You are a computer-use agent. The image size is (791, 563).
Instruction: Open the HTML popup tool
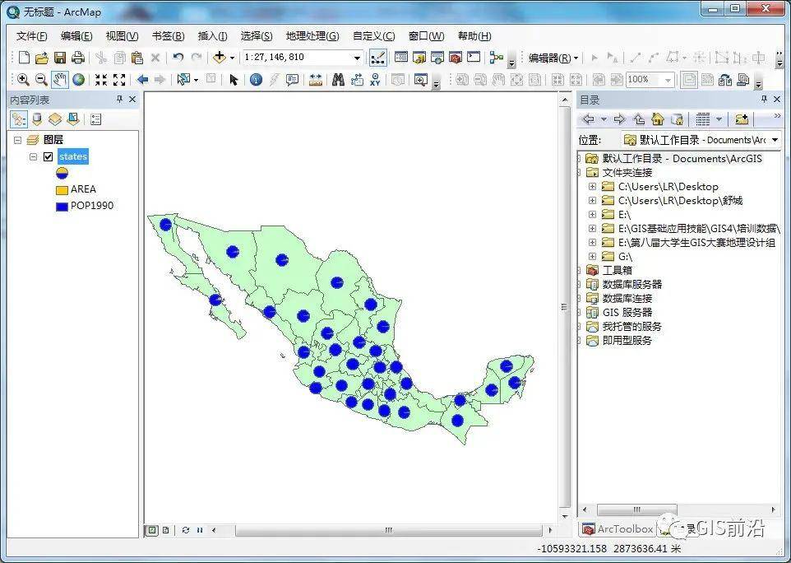(x=292, y=80)
